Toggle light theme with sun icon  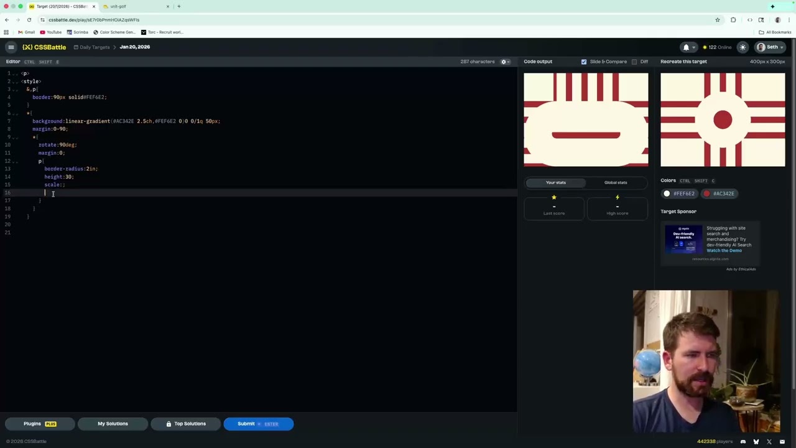743,47
